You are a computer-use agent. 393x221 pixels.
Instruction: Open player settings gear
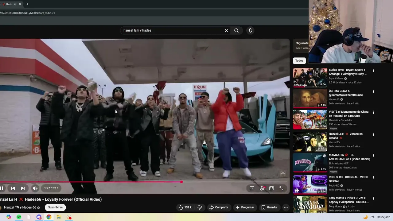click(x=262, y=188)
